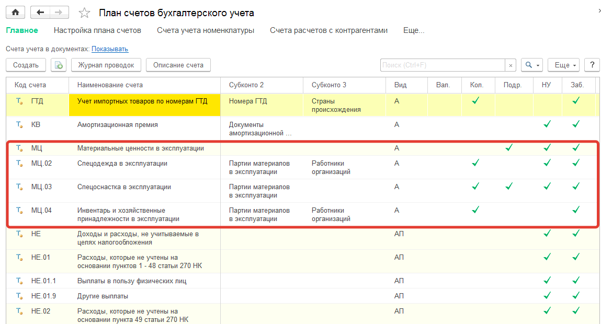Switch to Главное tab

pos(22,30)
